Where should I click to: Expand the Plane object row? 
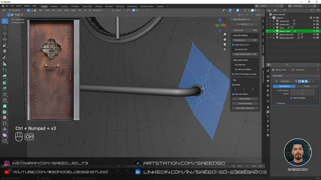[x=274, y=27]
